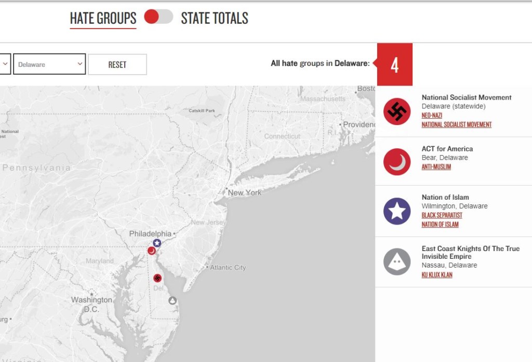Switch to the STATE TOTALS view
Screen dimensions: 532x362
click(x=214, y=18)
